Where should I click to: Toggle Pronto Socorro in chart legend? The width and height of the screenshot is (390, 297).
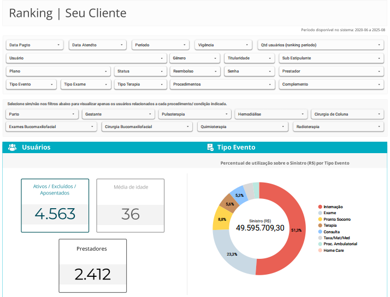tap(336, 219)
